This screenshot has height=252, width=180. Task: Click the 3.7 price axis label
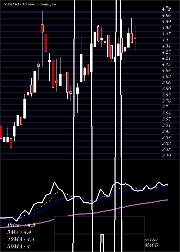(165, 107)
